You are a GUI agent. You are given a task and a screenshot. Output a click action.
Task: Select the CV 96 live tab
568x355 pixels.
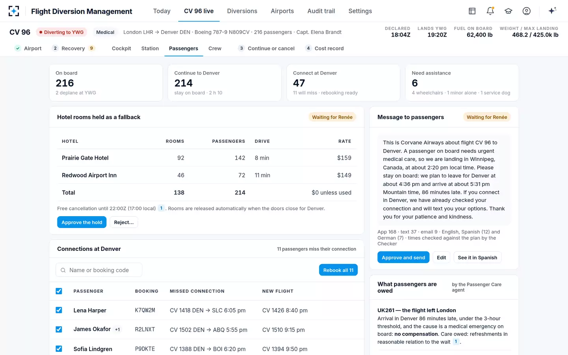coord(199,11)
